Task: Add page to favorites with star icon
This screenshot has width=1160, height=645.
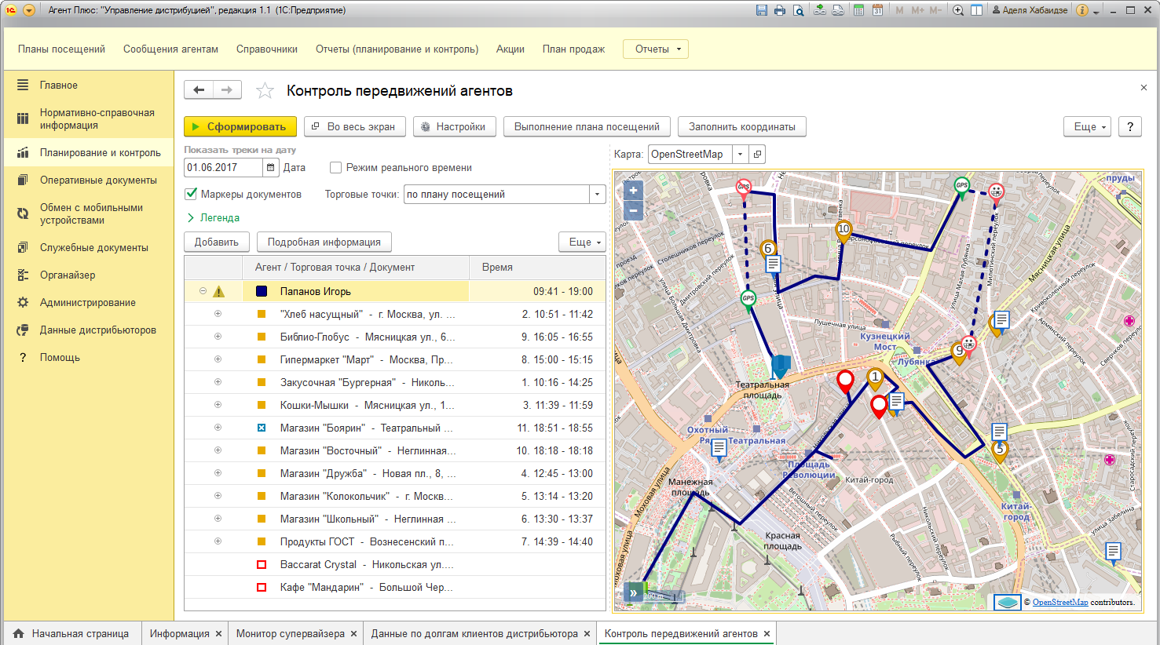Action: click(x=265, y=90)
